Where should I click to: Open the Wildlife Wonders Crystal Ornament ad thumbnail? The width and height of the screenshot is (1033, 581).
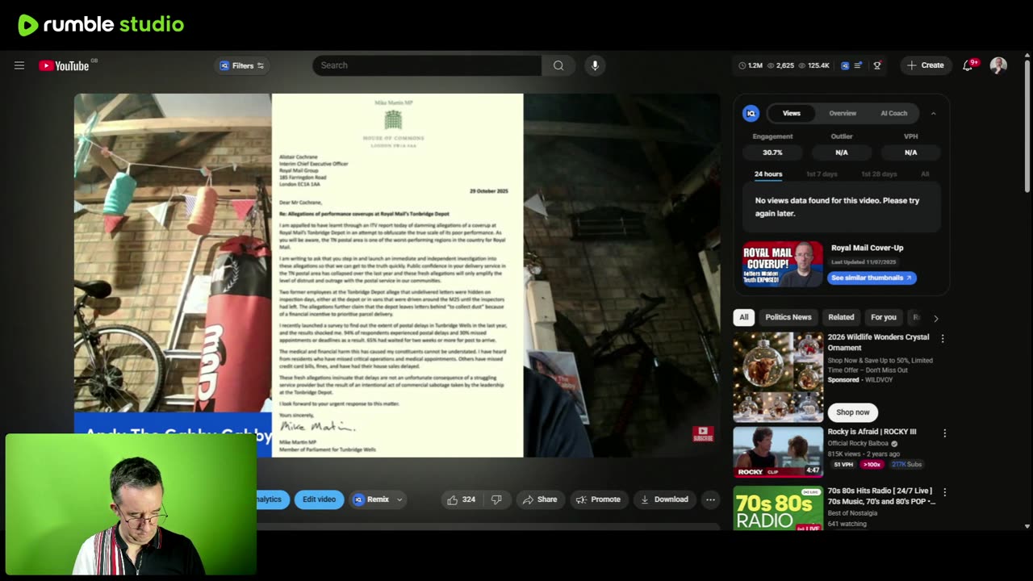pyautogui.click(x=778, y=377)
